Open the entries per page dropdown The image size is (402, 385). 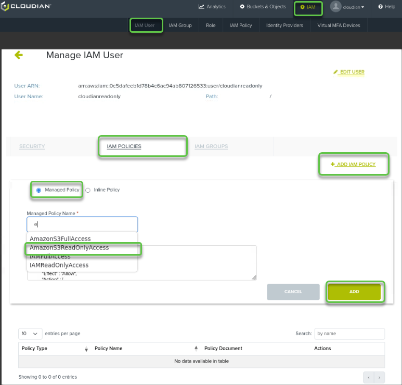[30, 334]
